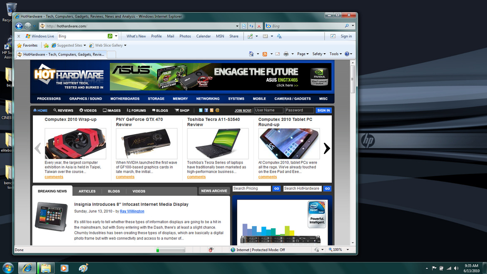
Task: Click the orange RSS Feeds icon in command bar
Action: (x=265, y=54)
